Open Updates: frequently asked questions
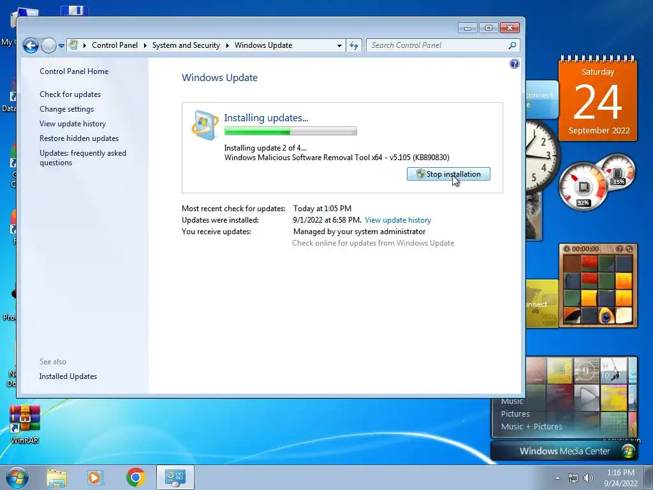Screen dimensions: 653x490 pos(82,158)
